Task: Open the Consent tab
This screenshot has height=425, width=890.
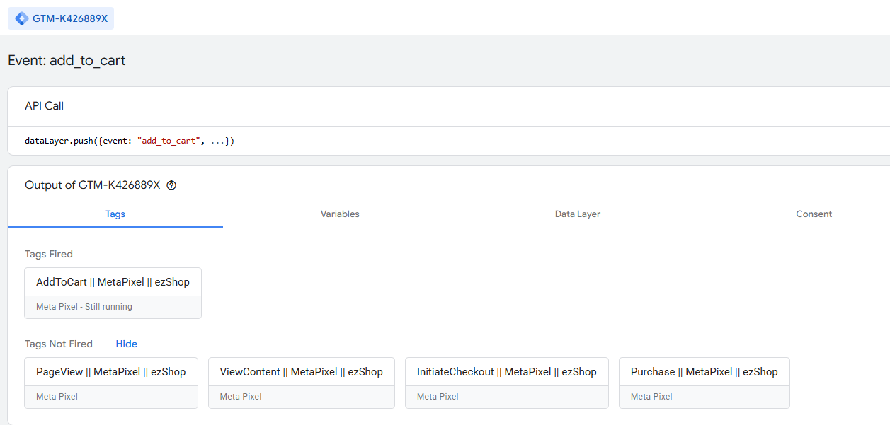Action: click(x=814, y=214)
